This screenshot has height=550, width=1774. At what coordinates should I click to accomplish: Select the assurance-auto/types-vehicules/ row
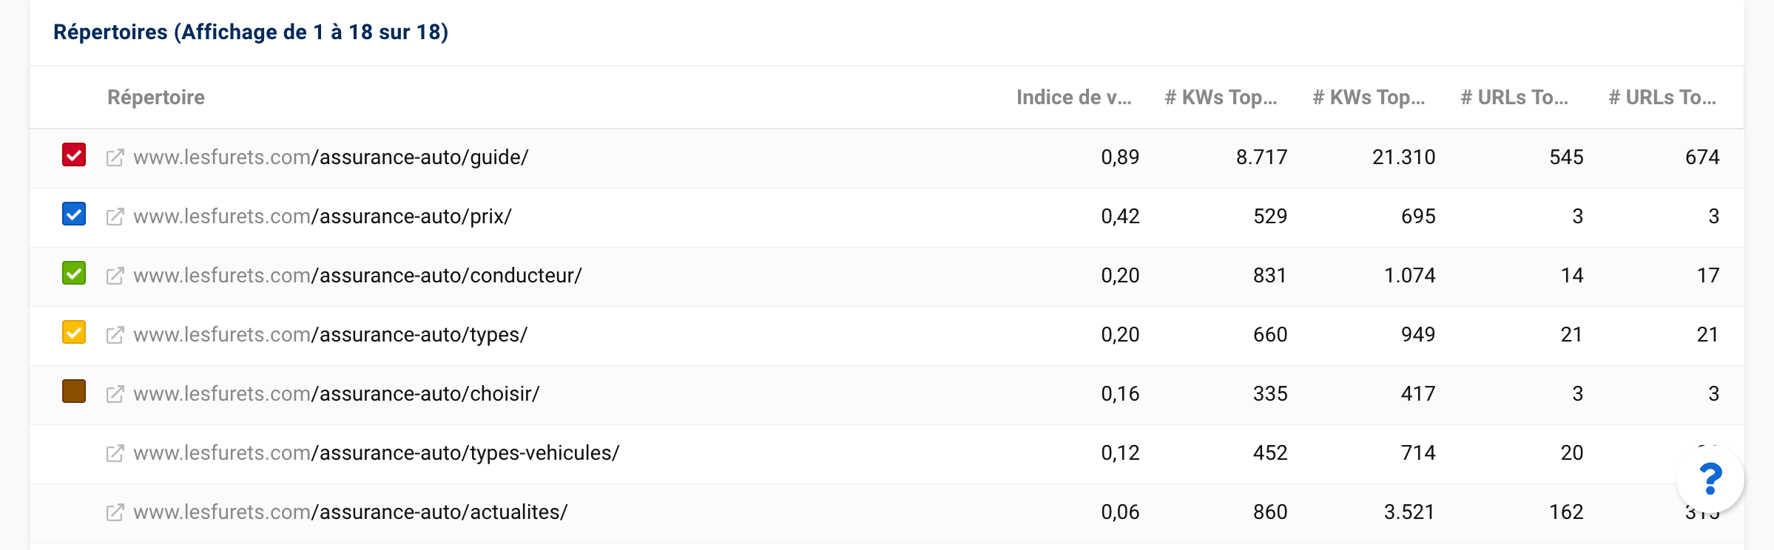point(886,454)
